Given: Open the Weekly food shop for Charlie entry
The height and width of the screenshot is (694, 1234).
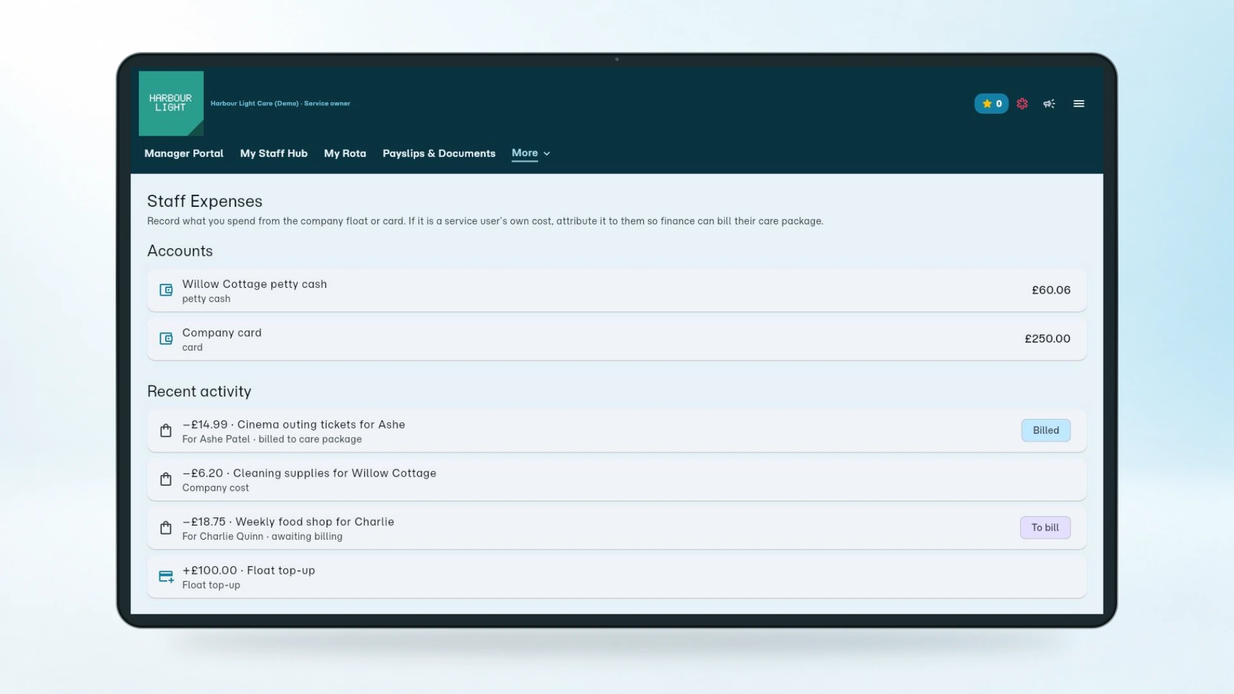Looking at the screenshot, I should click(616, 528).
